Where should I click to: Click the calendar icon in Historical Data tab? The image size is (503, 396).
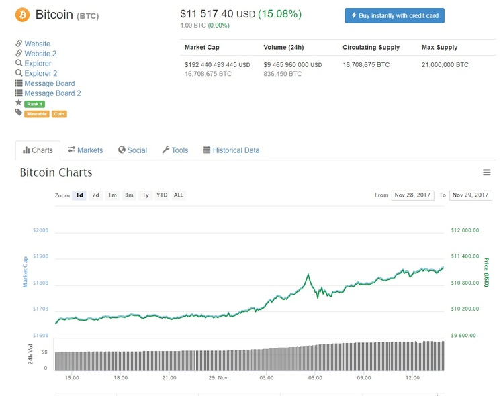coord(207,150)
